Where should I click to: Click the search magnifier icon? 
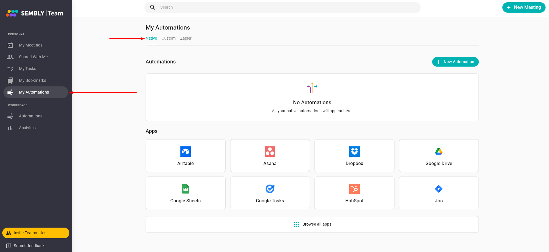153,7
